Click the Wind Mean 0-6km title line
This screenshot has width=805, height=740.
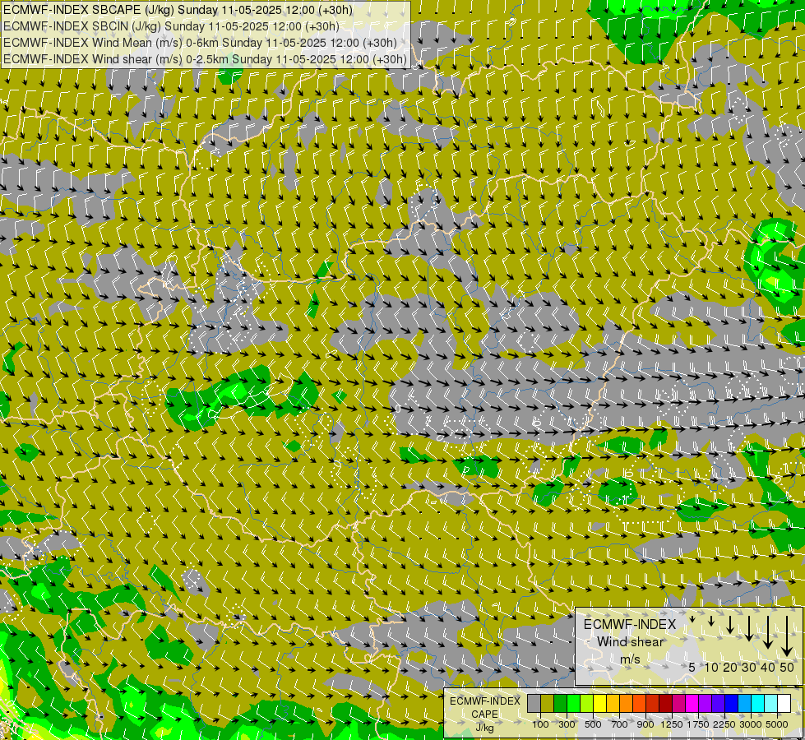(200, 43)
